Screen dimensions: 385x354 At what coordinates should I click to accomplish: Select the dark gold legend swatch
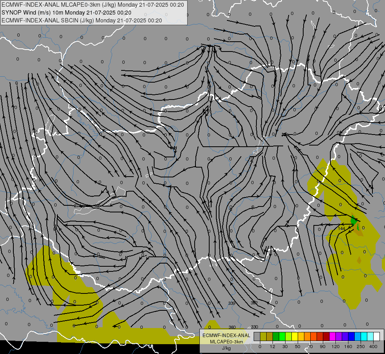pos(270,336)
